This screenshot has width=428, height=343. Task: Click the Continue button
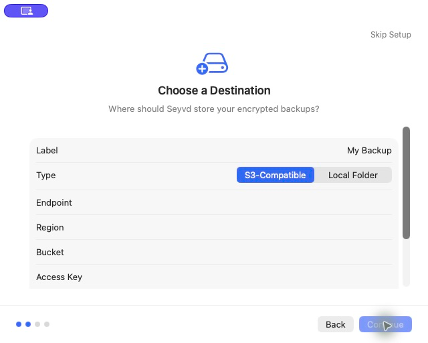[385, 324]
